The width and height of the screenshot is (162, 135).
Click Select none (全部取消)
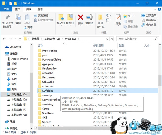point(149,20)
